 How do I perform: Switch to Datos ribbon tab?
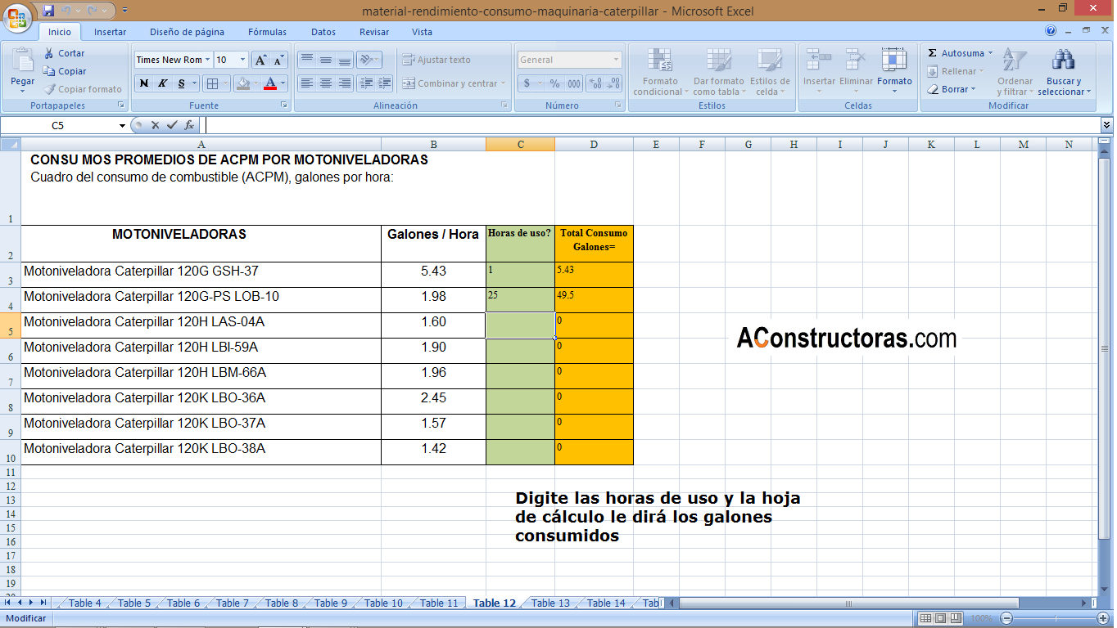323,32
